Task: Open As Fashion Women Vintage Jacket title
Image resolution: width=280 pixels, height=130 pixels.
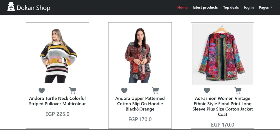Action: pos(223,106)
